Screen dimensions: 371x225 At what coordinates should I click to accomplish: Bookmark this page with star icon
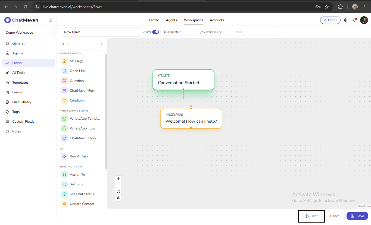click(x=327, y=7)
